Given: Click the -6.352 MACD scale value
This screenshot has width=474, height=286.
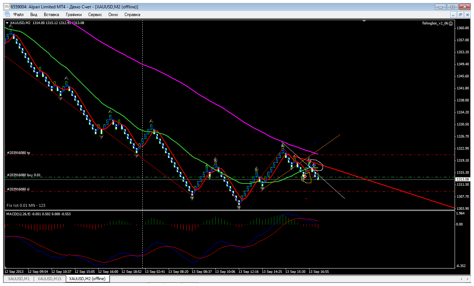Looking at the screenshot, I should (x=462, y=266).
